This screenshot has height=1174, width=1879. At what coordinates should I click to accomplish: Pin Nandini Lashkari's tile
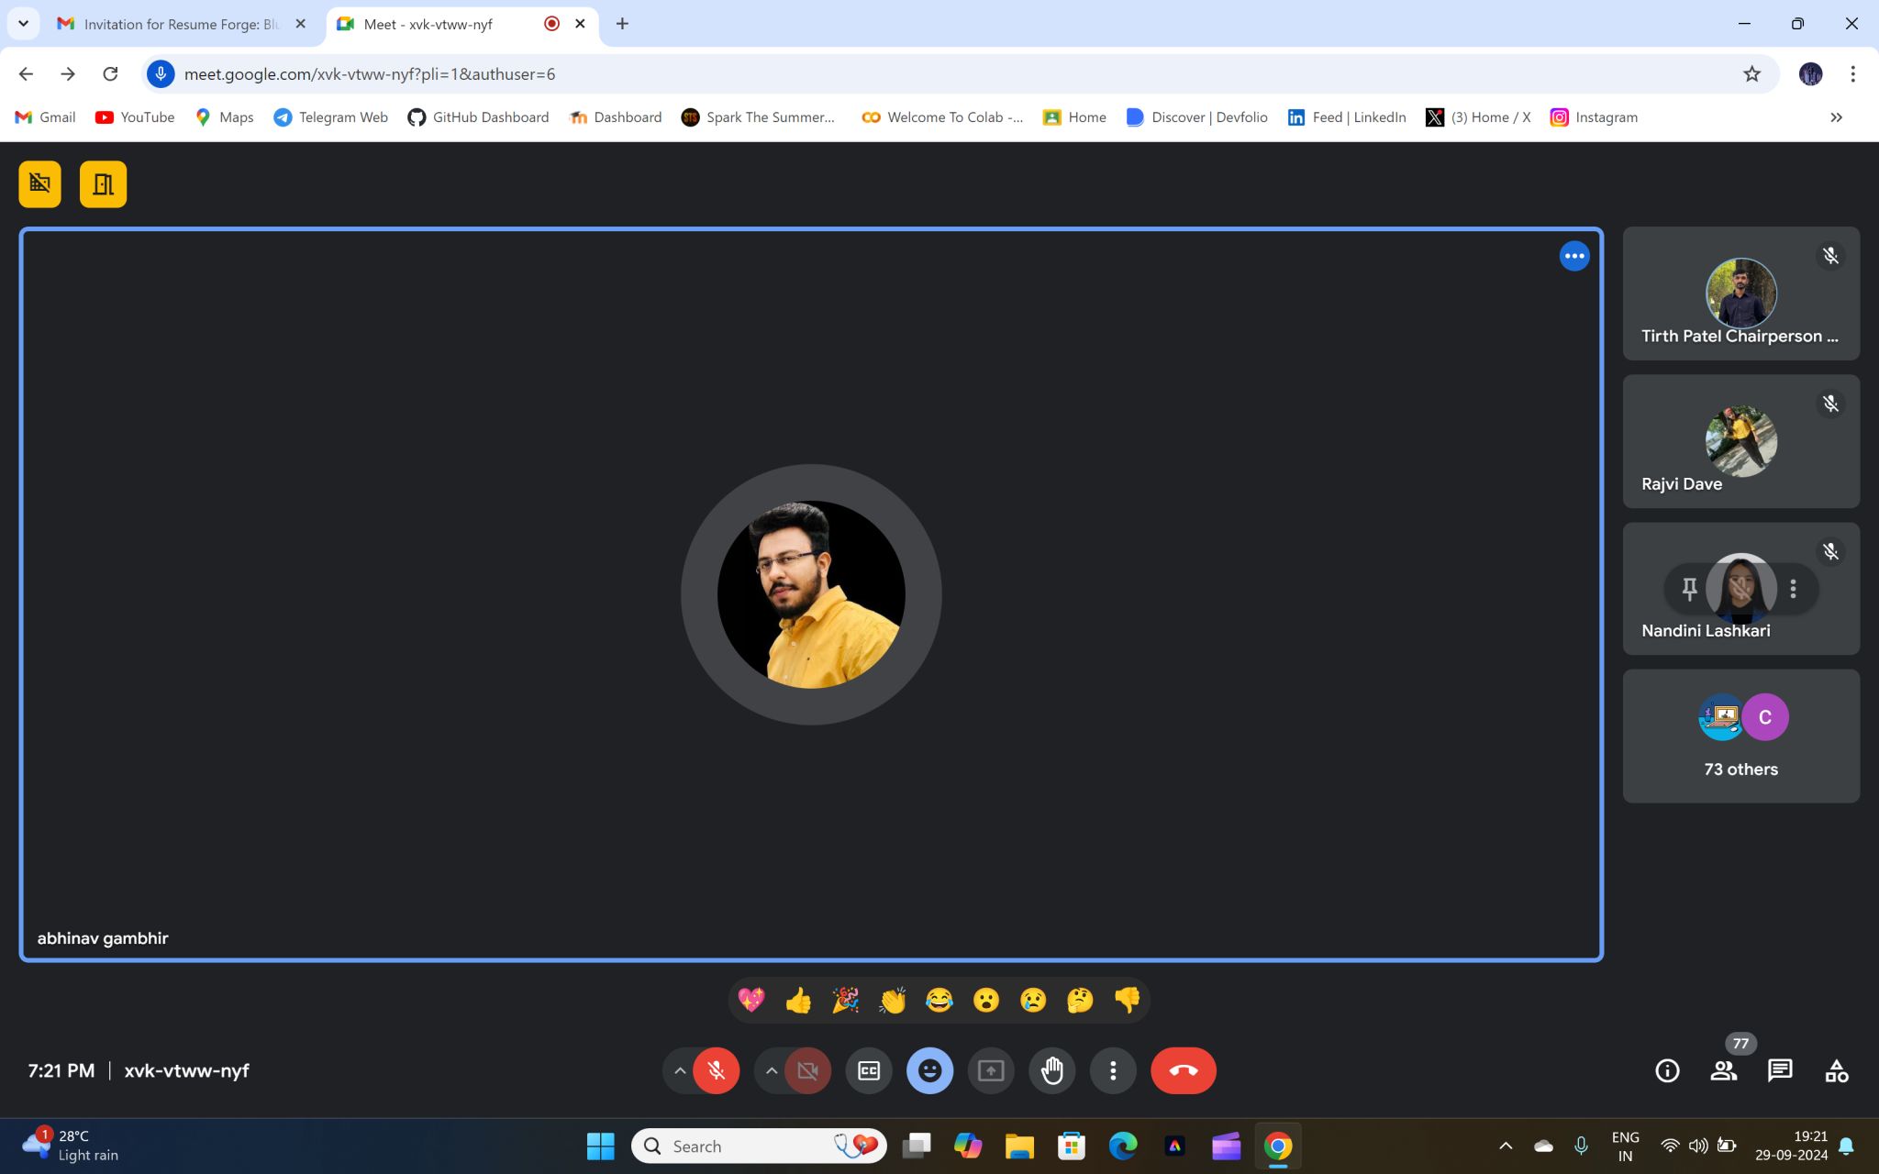point(1689,589)
